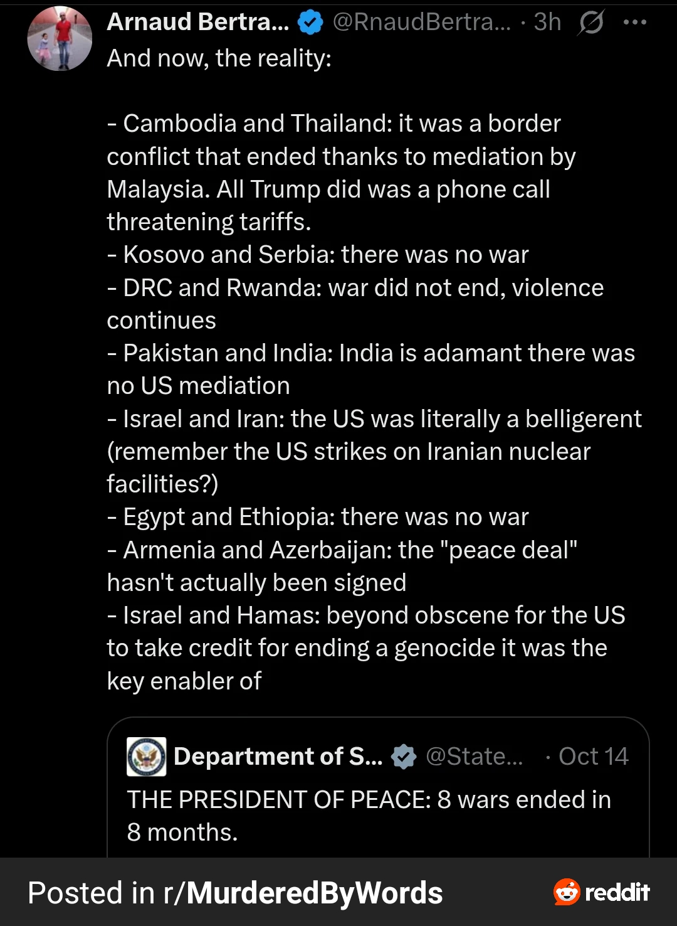Tap the slashed-circle Grok icon

click(591, 23)
